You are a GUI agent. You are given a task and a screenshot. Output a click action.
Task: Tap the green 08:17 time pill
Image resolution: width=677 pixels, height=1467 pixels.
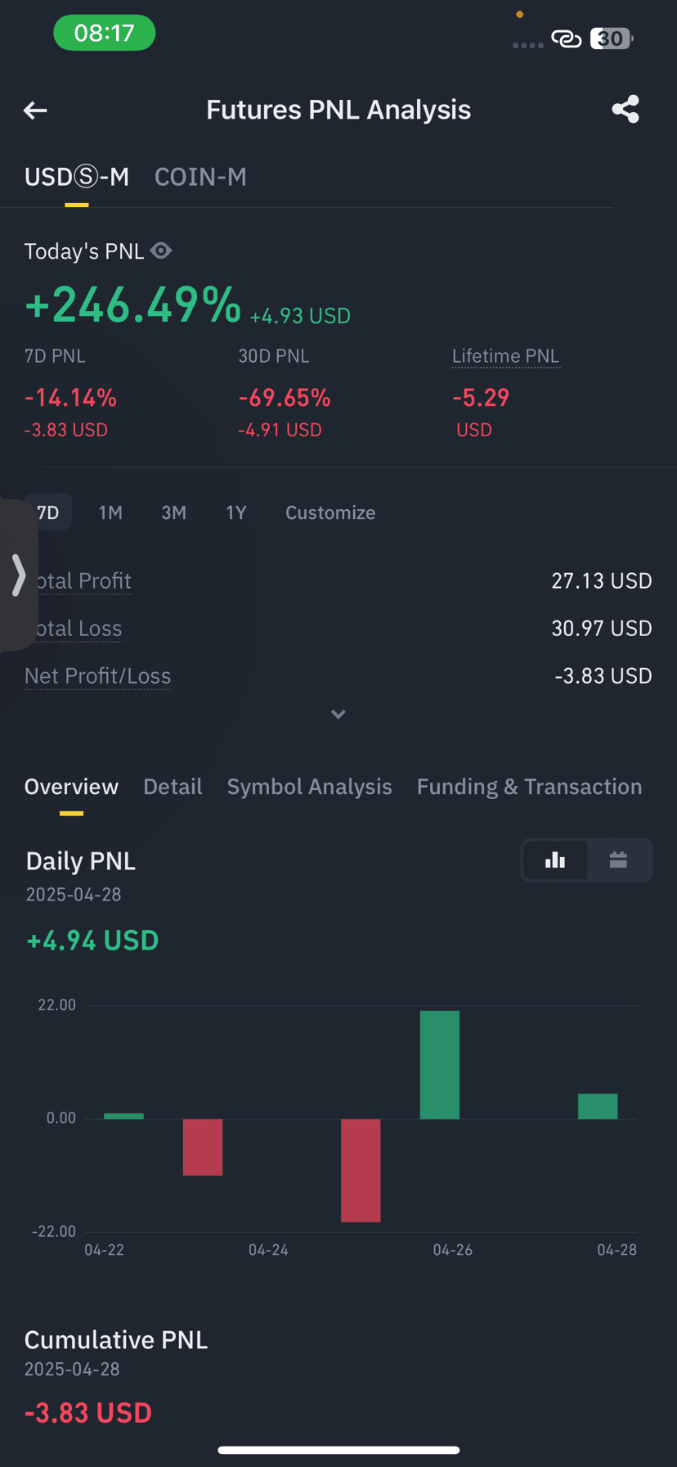pos(104,34)
